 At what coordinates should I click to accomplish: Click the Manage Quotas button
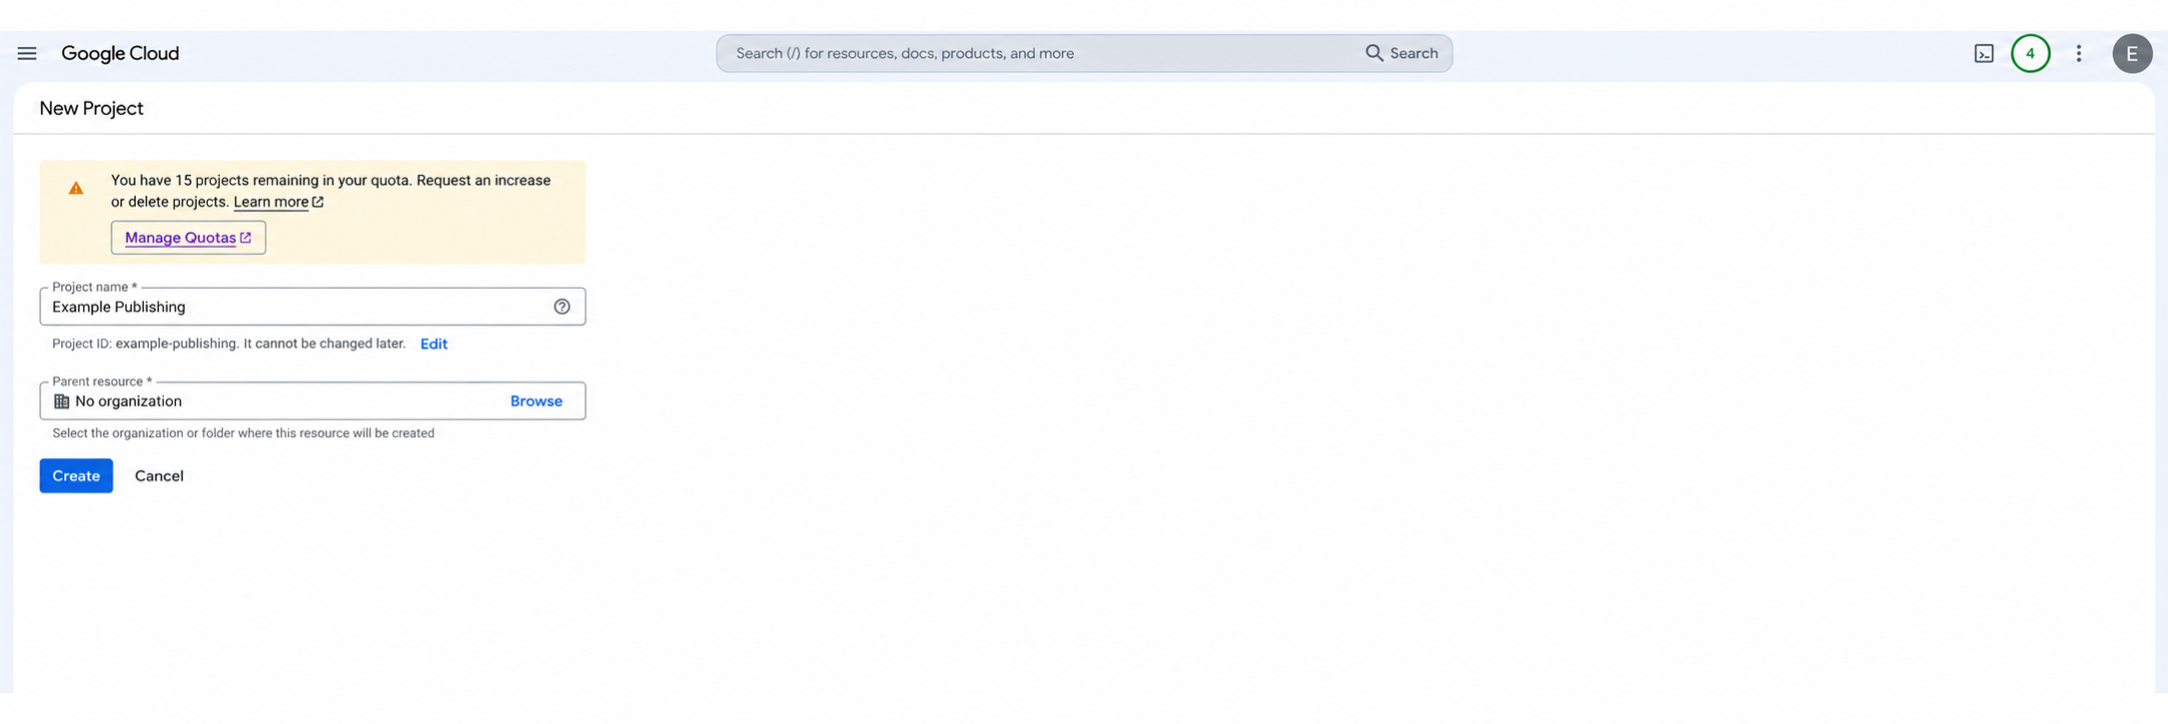pyautogui.click(x=188, y=238)
